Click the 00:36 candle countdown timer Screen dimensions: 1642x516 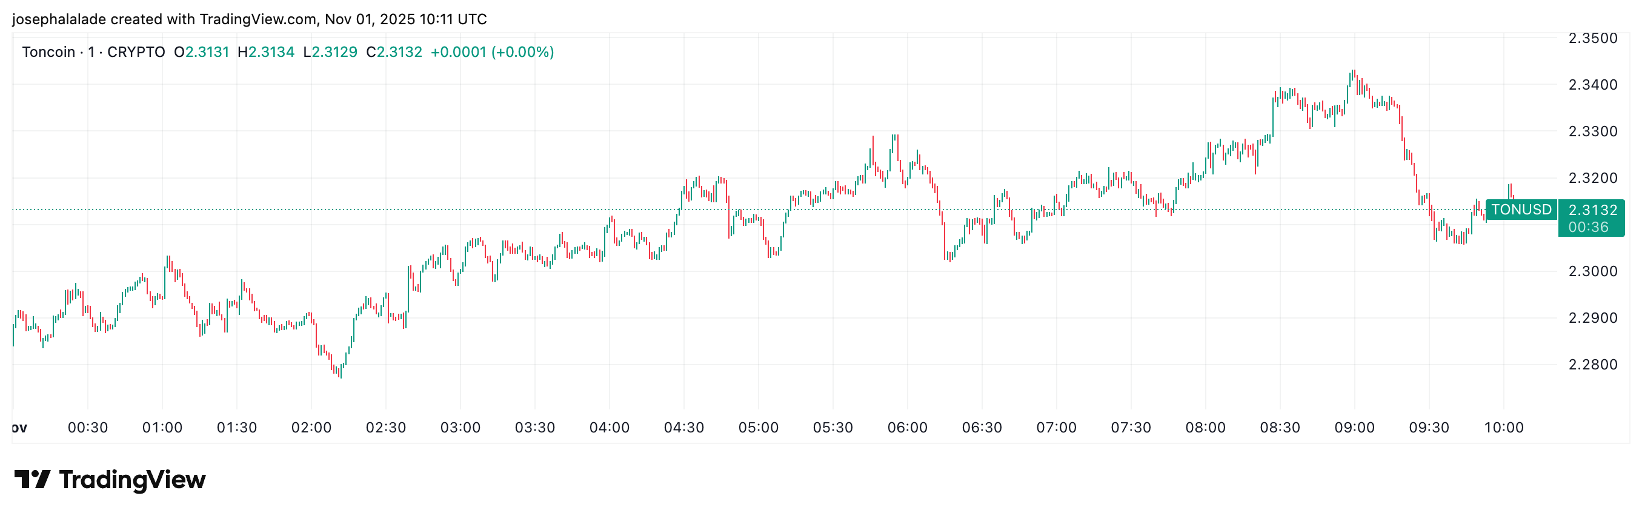point(1588,227)
